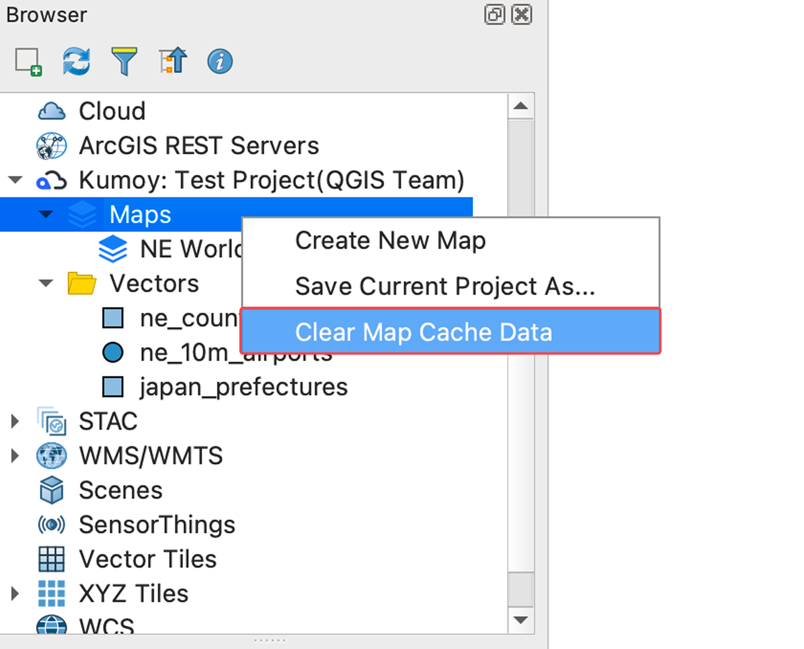
Task: Click the SensorThings icon
Action: pos(52,524)
